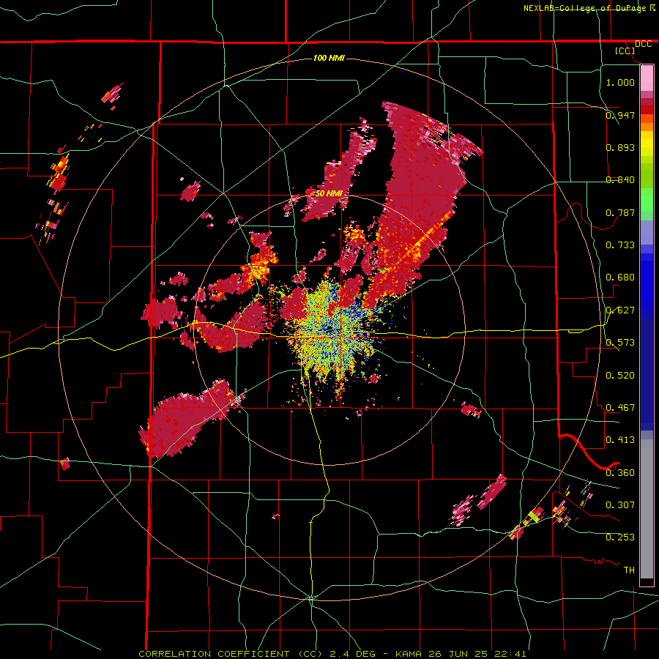Pick the light pink top segment of color bar
The width and height of the screenshot is (659, 659).
point(647,78)
